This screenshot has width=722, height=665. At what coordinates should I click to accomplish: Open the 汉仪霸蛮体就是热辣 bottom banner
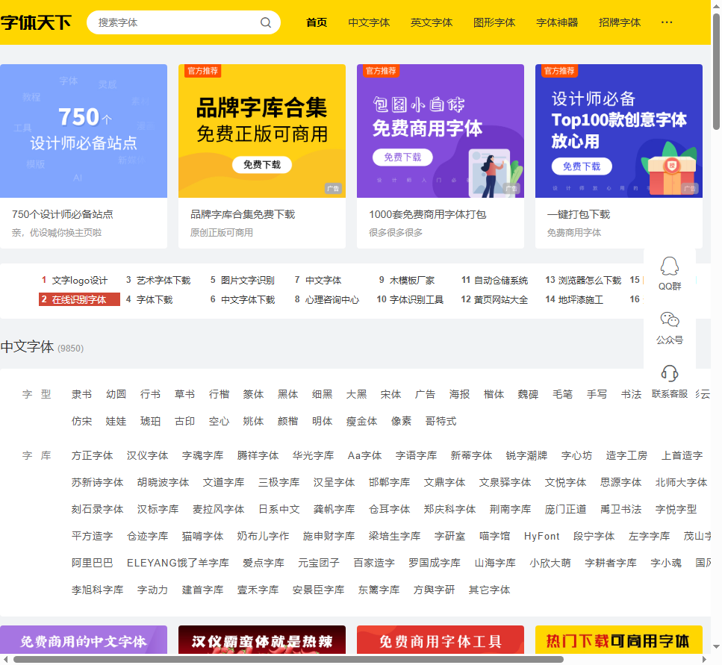click(261, 640)
